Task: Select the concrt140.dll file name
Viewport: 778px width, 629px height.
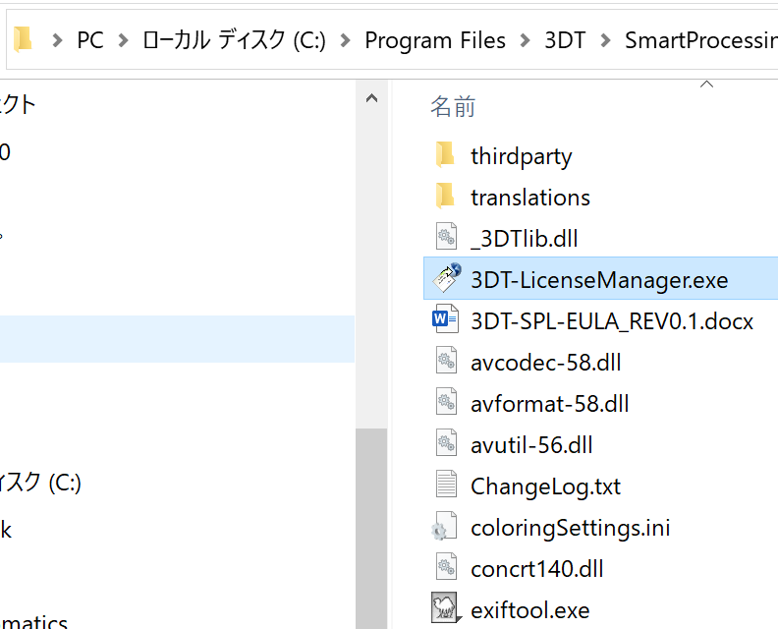Action: click(537, 568)
